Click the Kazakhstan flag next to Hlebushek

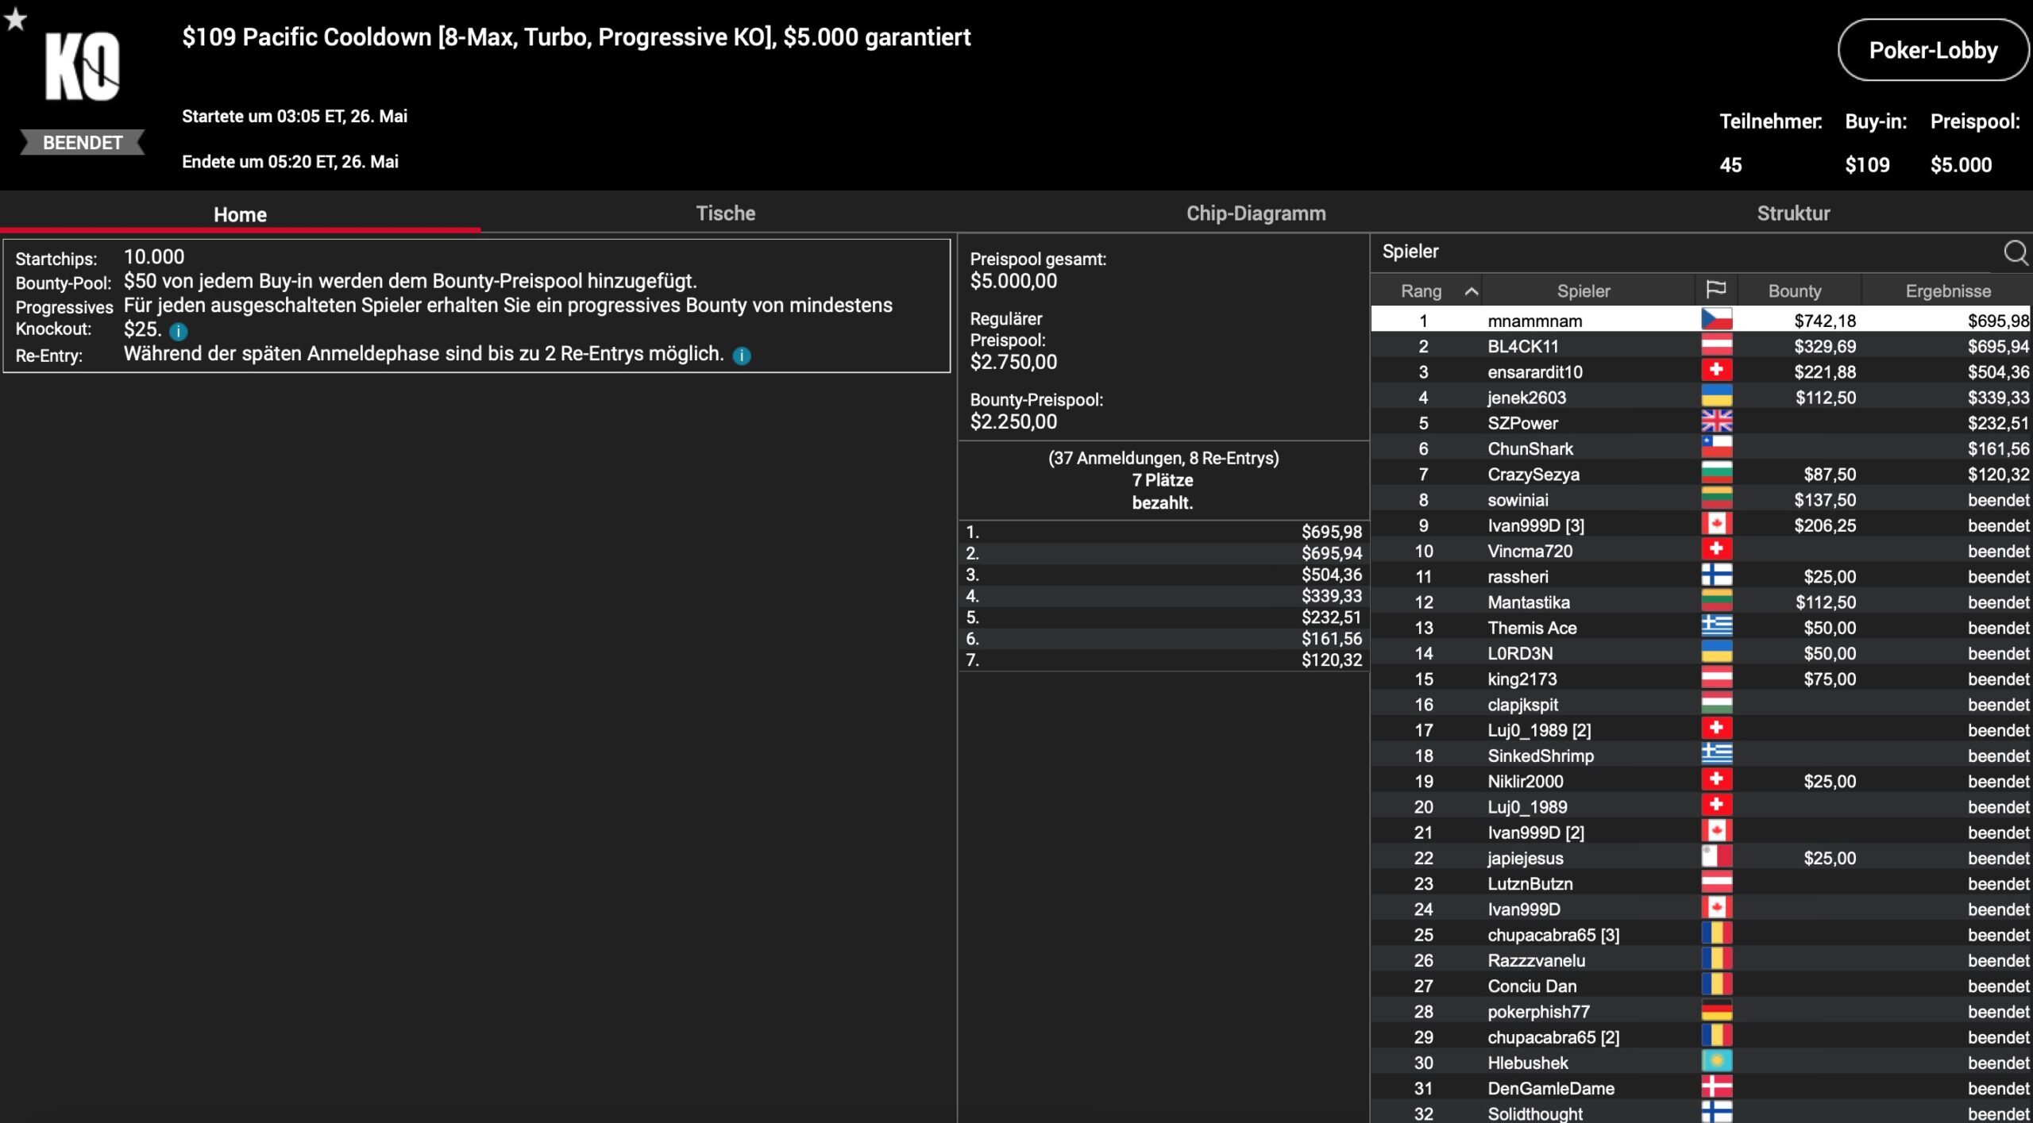pos(1716,1062)
